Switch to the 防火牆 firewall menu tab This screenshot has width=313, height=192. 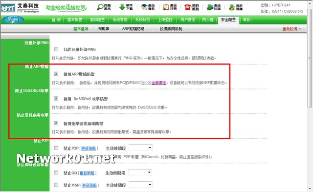(208, 20)
